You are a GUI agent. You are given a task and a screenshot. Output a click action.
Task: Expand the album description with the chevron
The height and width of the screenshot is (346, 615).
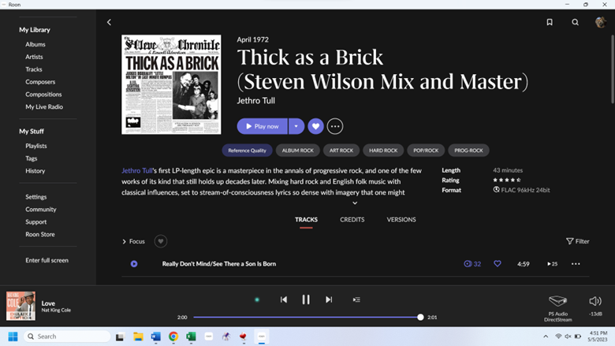click(x=355, y=203)
